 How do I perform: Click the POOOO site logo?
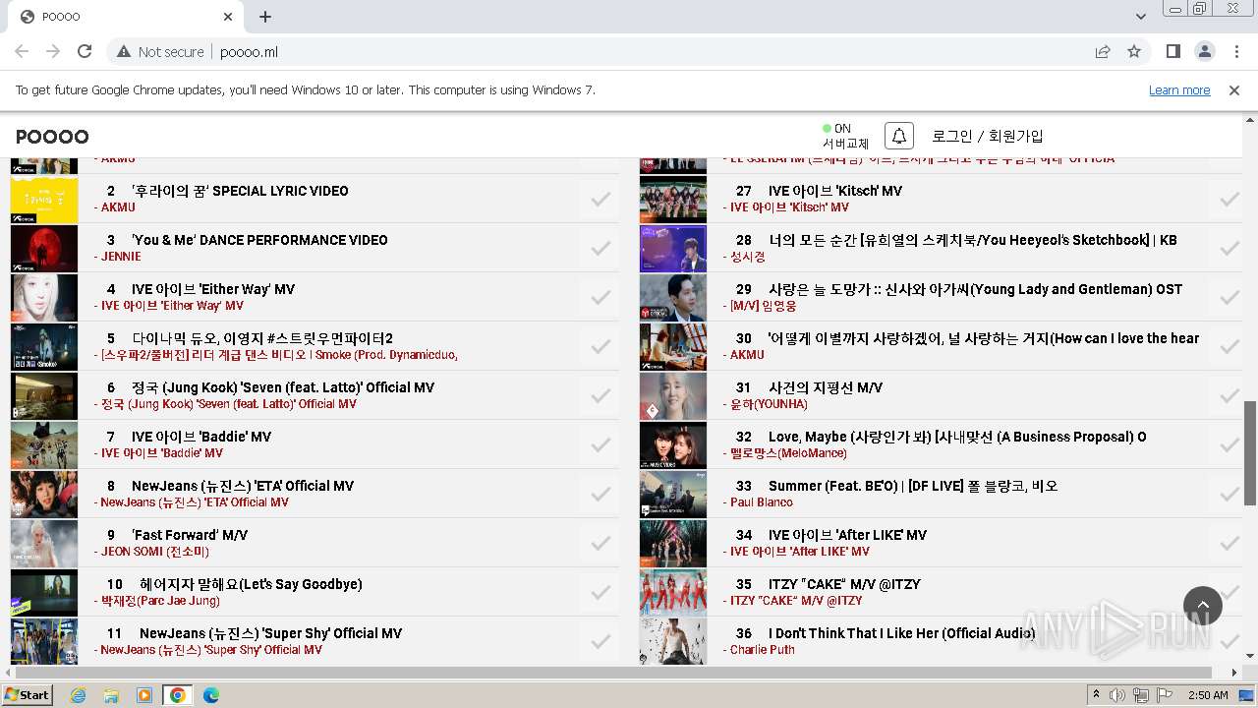click(52, 137)
